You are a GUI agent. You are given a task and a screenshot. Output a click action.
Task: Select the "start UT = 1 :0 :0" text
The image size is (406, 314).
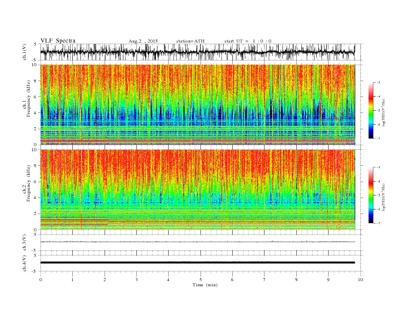click(x=248, y=41)
